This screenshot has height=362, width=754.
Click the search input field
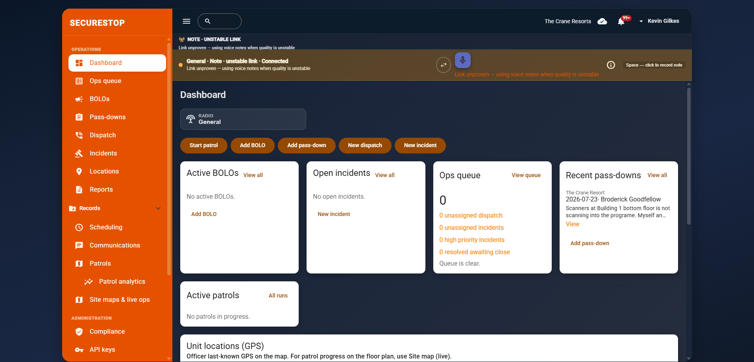pyautogui.click(x=220, y=21)
